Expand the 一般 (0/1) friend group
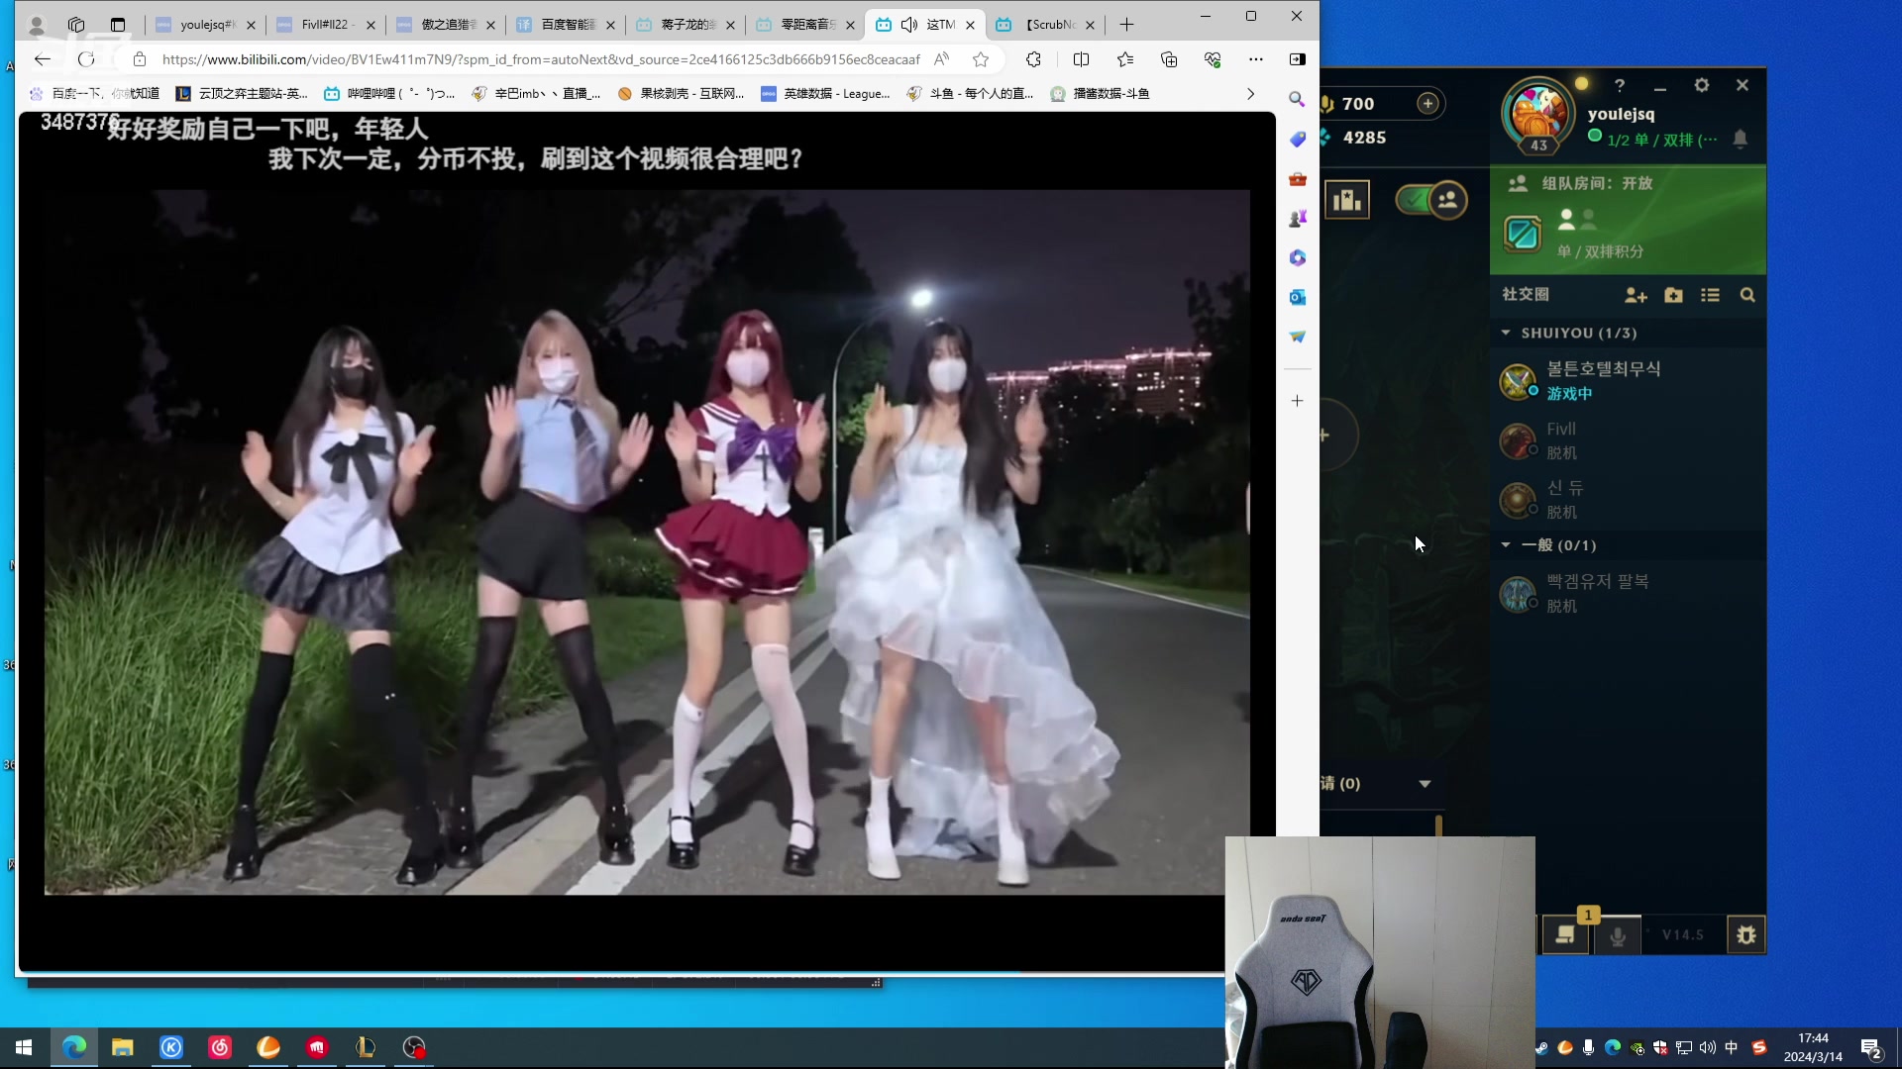The image size is (1902, 1069). point(1508,545)
